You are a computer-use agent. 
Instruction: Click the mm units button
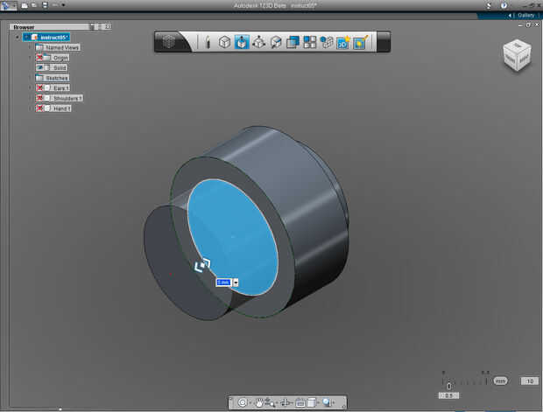point(500,381)
